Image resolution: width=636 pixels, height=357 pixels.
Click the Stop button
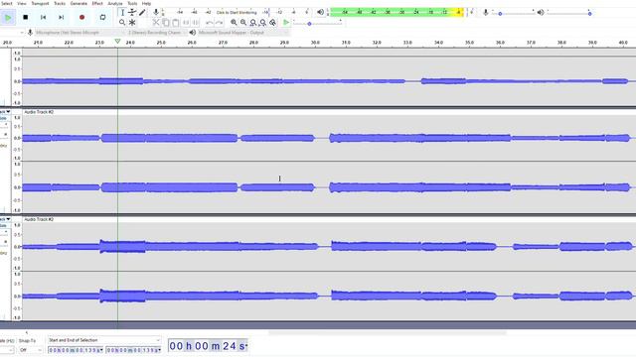pyautogui.click(x=26, y=18)
